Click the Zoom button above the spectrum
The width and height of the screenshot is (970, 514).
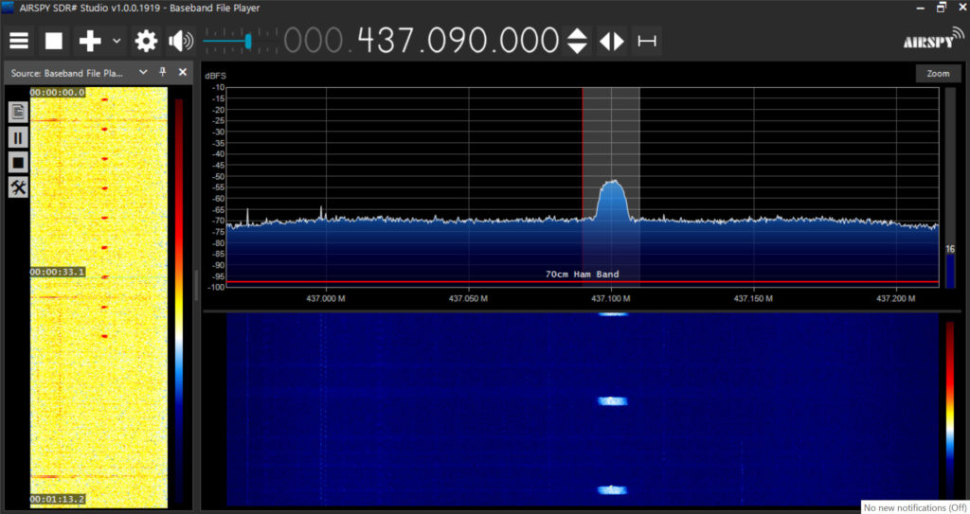coord(938,74)
